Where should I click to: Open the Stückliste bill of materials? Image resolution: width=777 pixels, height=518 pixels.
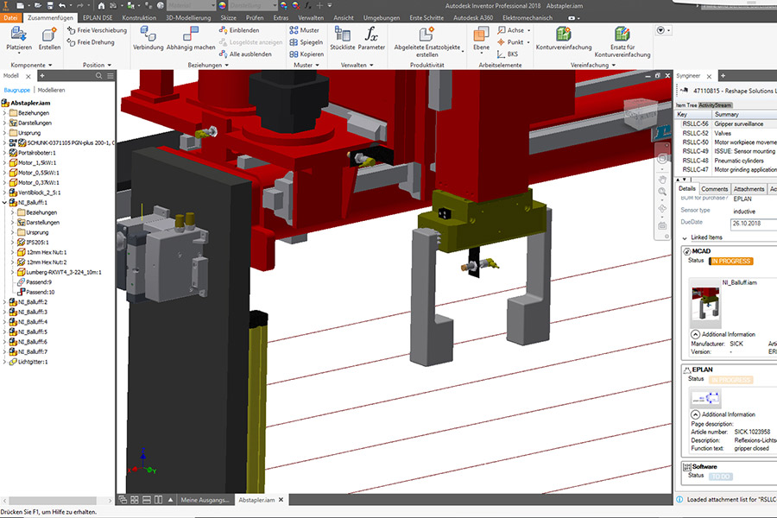343,39
